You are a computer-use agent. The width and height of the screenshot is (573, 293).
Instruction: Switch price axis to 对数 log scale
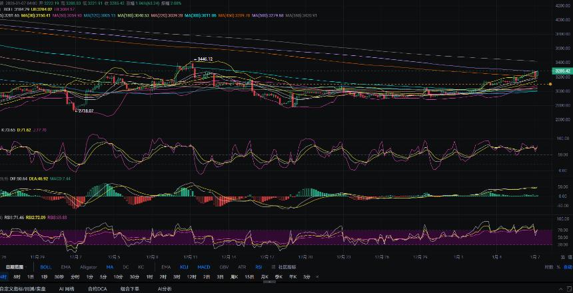548,267
